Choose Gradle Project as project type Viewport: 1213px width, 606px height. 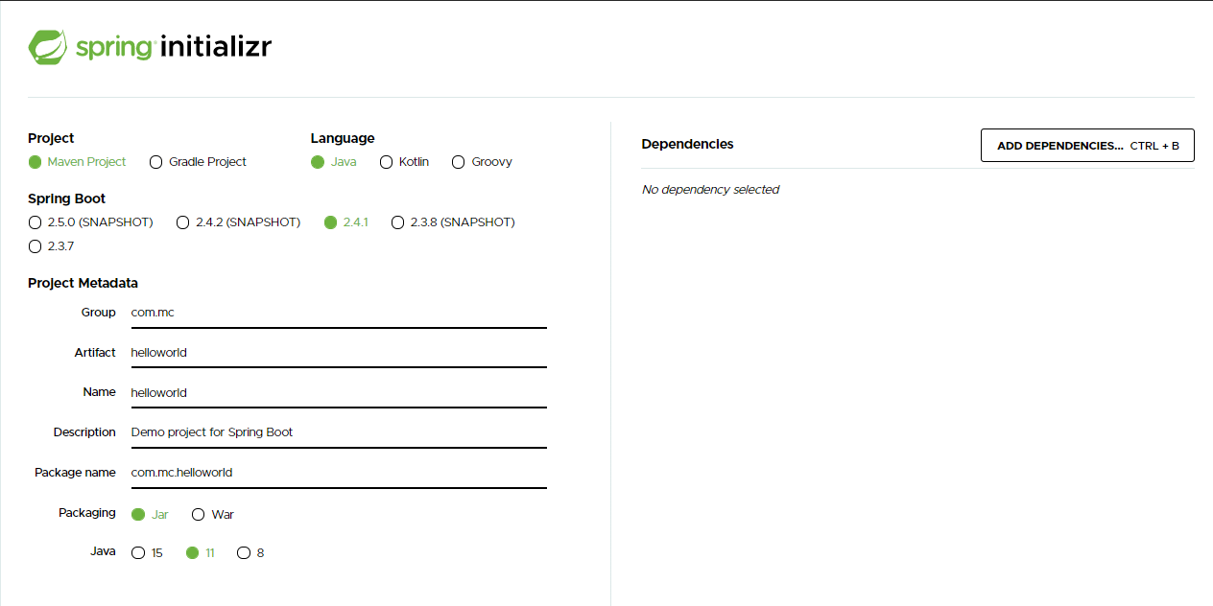tap(198, 162)
